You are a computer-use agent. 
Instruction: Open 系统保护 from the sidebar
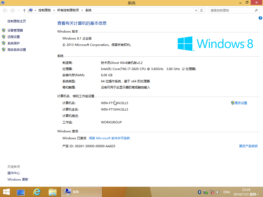(14, 43)
